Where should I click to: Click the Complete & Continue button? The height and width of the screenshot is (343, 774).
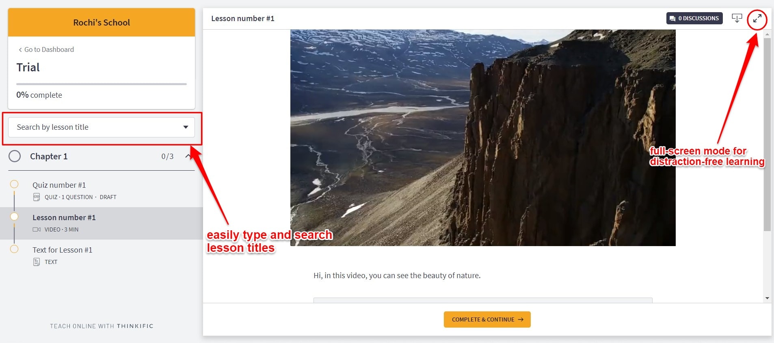[487, 319]
